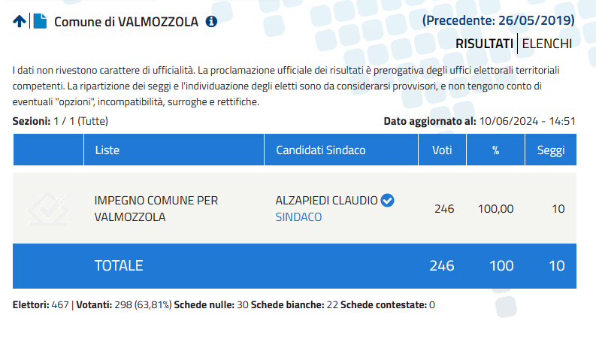Screen dimensions: 596x339
Task: Open previous election link dated 26/05/2019
Action: tap(498, 20)
